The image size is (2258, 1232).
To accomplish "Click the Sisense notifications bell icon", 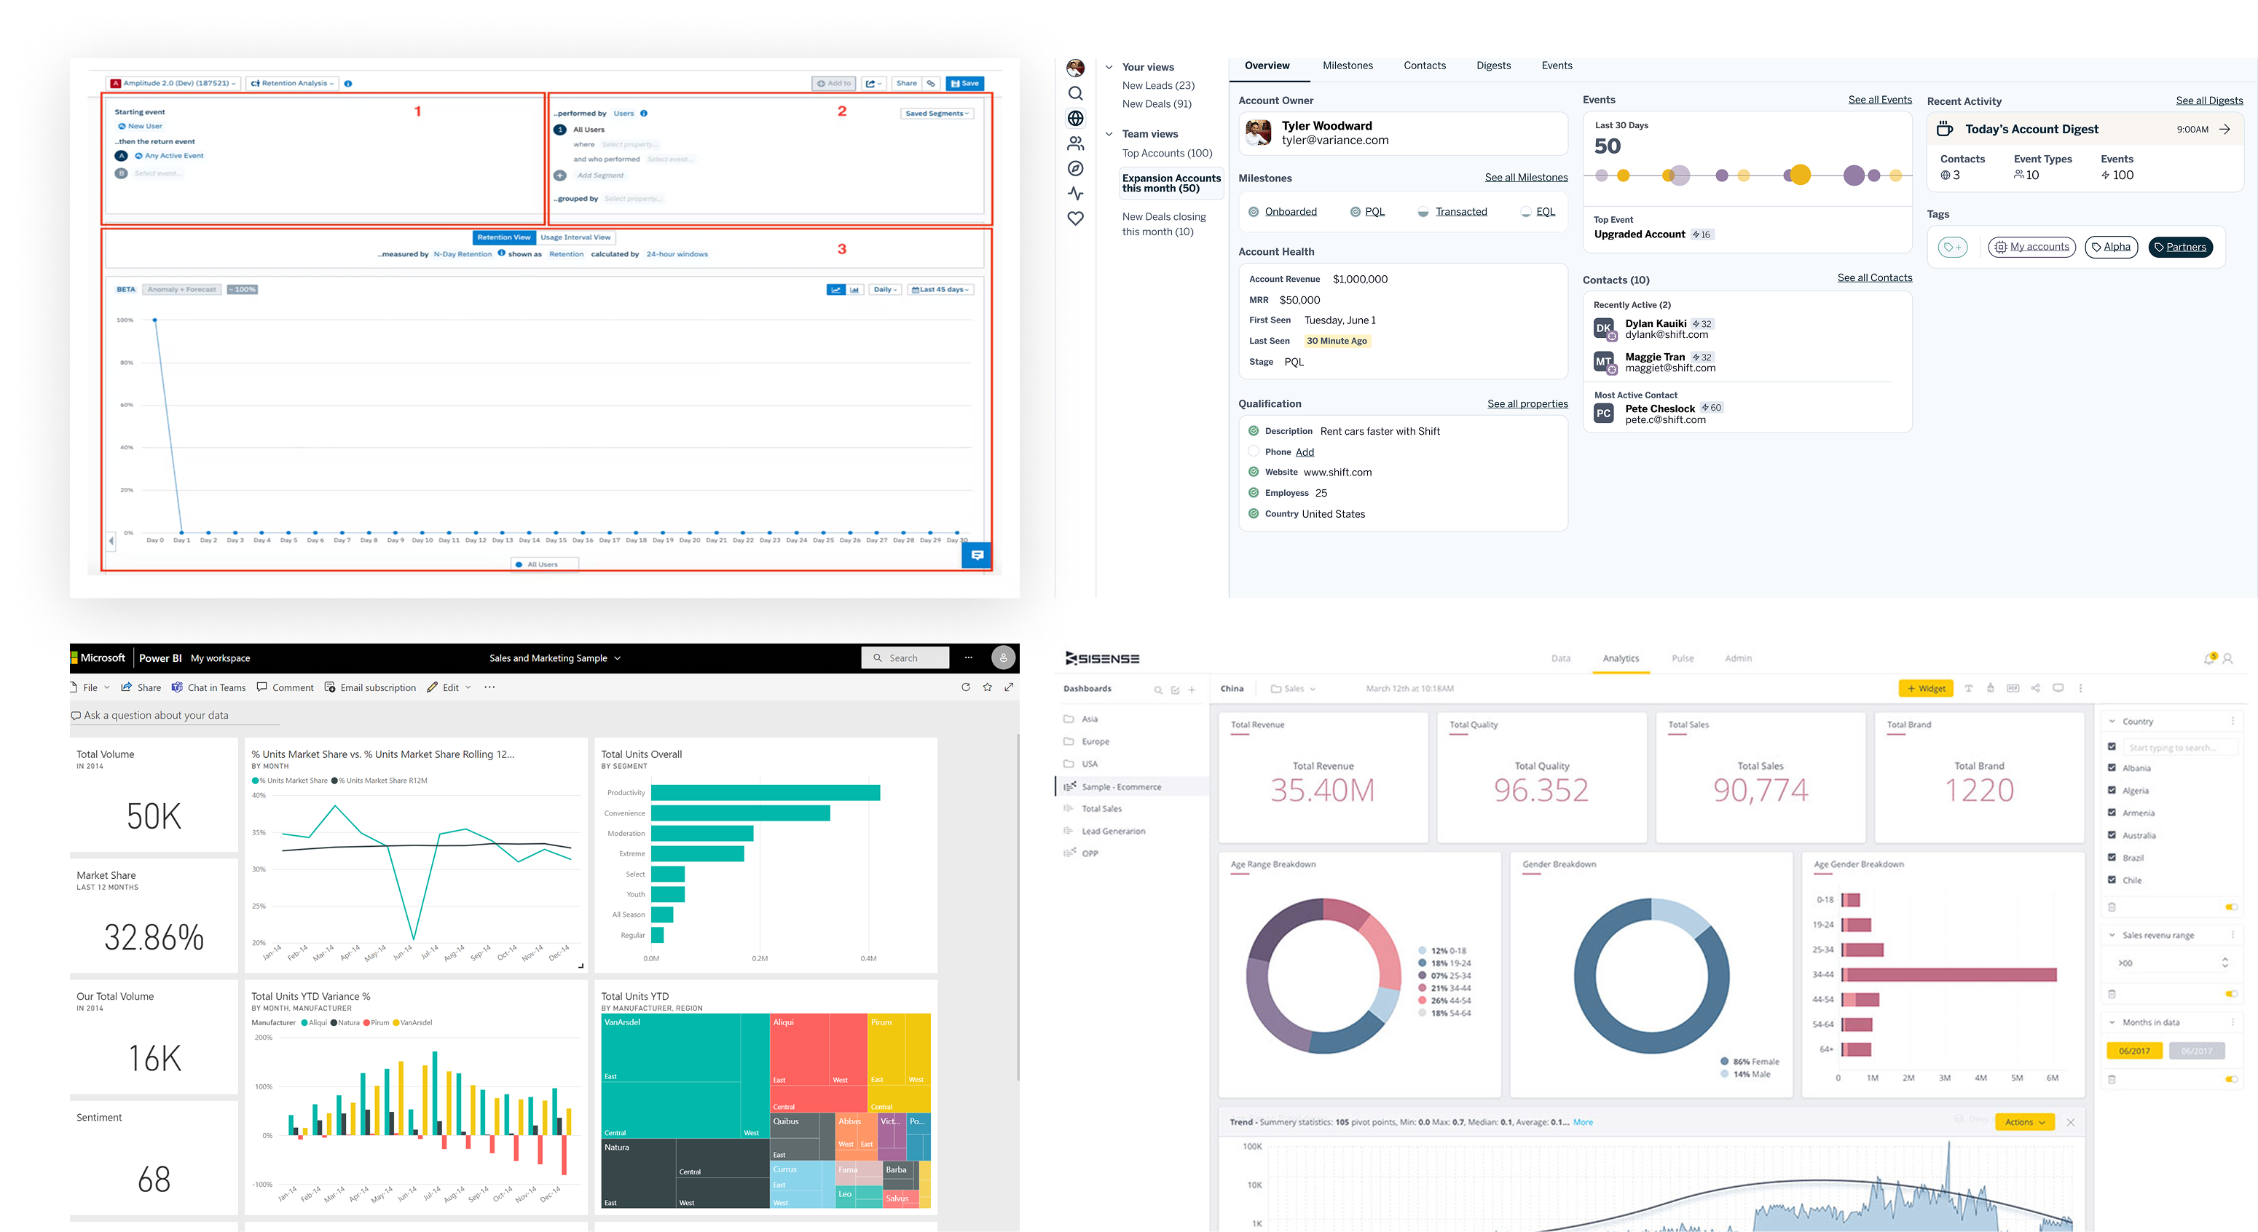I will [x=2209, y=658].
